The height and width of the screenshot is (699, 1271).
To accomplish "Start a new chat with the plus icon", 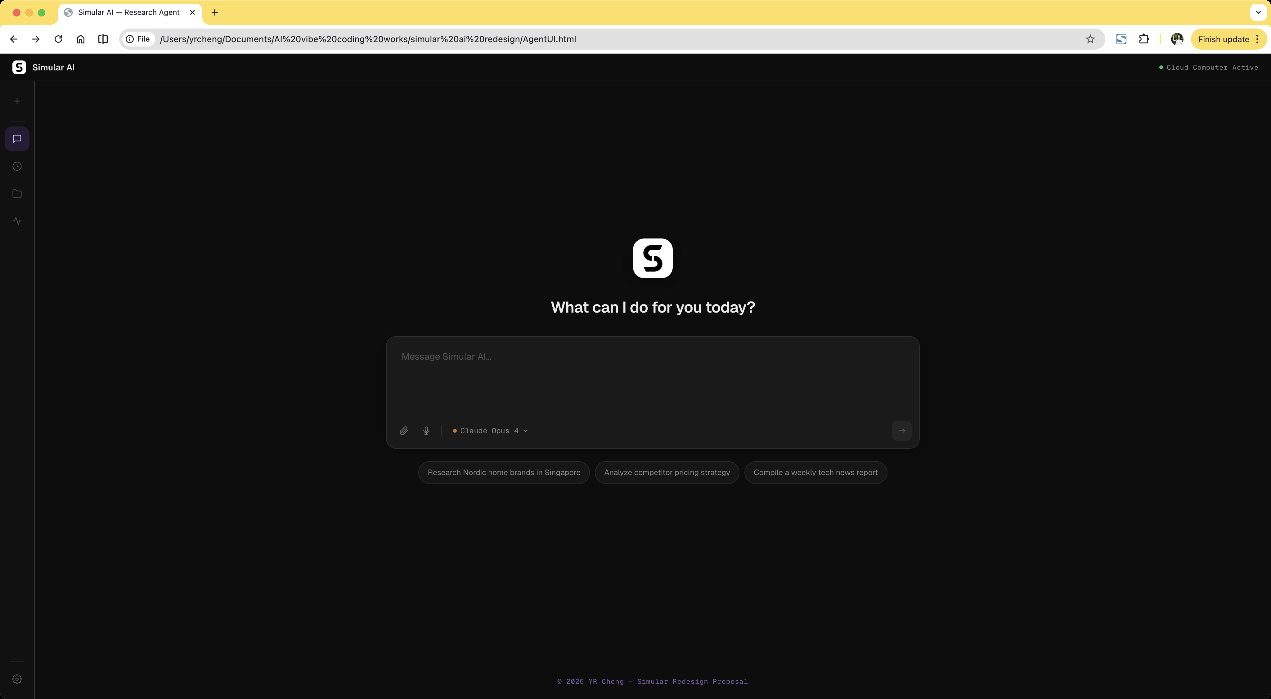I will point(17,101).
